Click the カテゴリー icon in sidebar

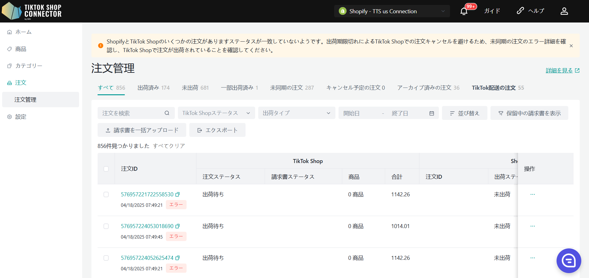10,66
